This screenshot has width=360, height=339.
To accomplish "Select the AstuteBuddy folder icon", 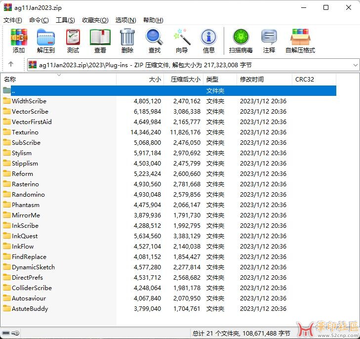I will pos(6,308).
